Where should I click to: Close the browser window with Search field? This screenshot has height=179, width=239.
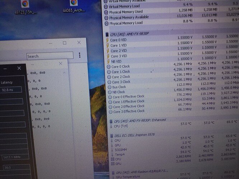point(79,43)
